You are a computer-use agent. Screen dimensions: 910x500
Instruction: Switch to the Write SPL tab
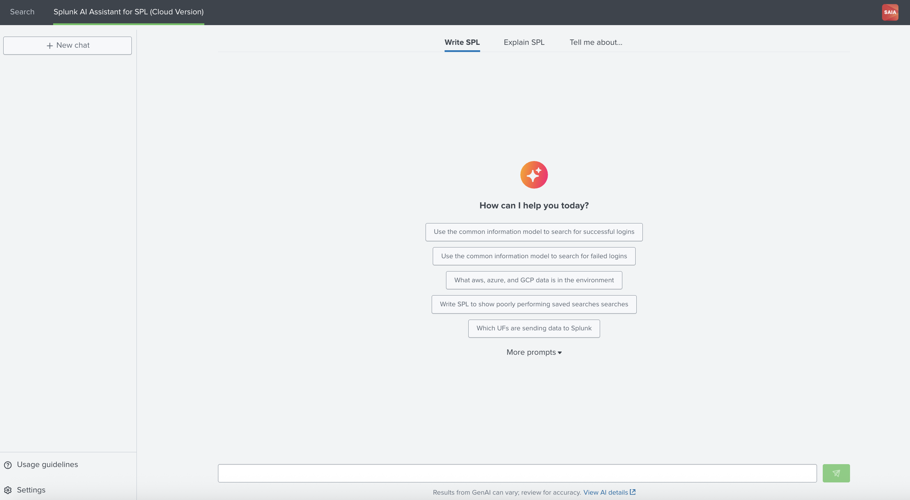462,43
